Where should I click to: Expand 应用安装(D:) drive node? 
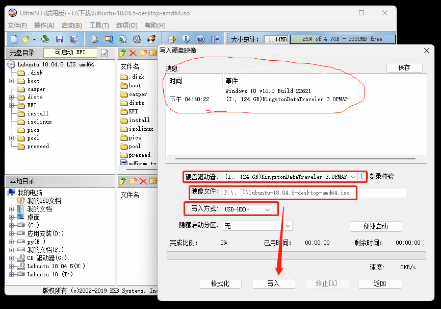click(12, 233)
